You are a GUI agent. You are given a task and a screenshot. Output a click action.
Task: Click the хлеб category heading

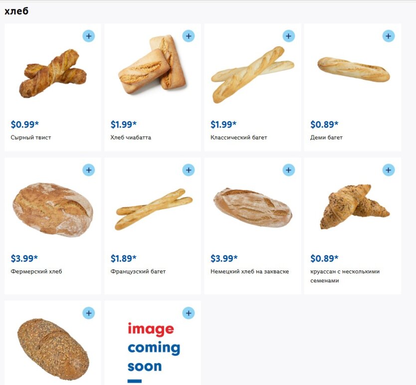pyautogui.click(x=16, y=11)
